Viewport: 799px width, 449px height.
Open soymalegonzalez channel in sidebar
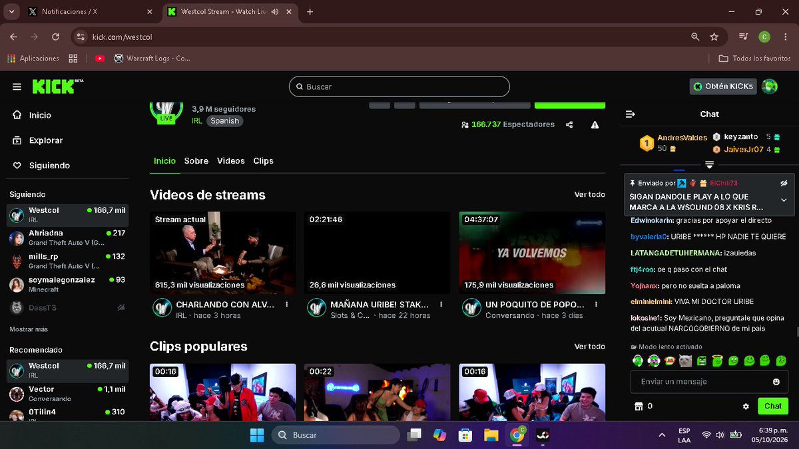[x=67, y=285]
